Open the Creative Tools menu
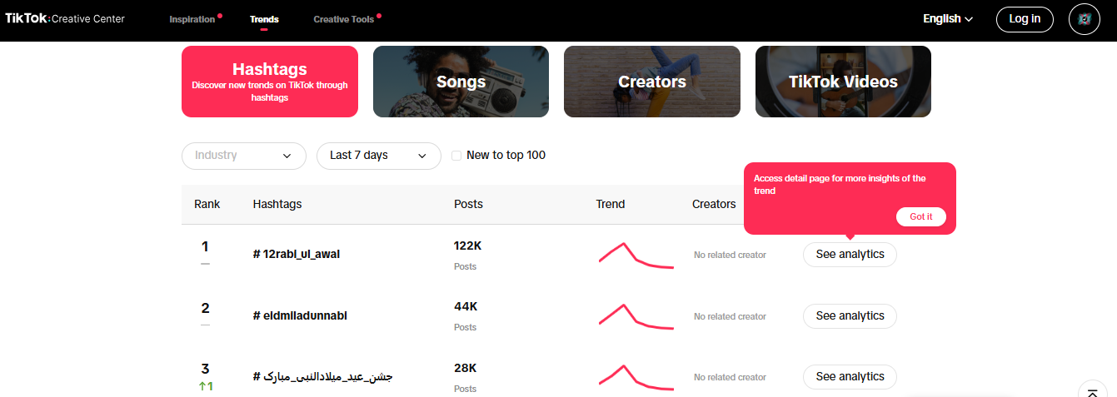The width and height of the screenshot is (1117, 397). (344, 19)
